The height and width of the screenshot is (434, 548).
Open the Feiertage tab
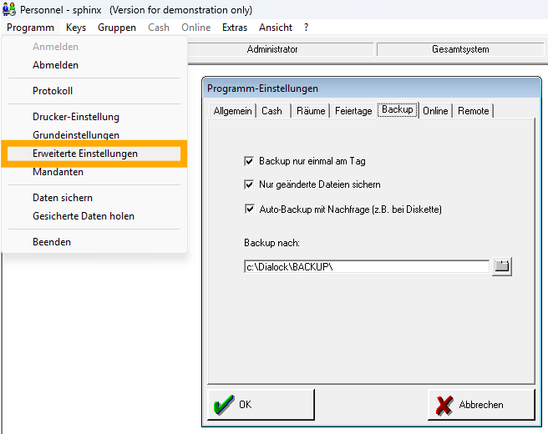353,111
